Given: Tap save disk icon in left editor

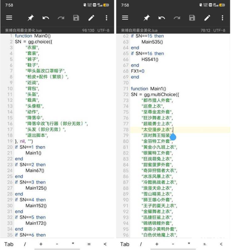Looking at the screenshot, I should coord(76,18).
